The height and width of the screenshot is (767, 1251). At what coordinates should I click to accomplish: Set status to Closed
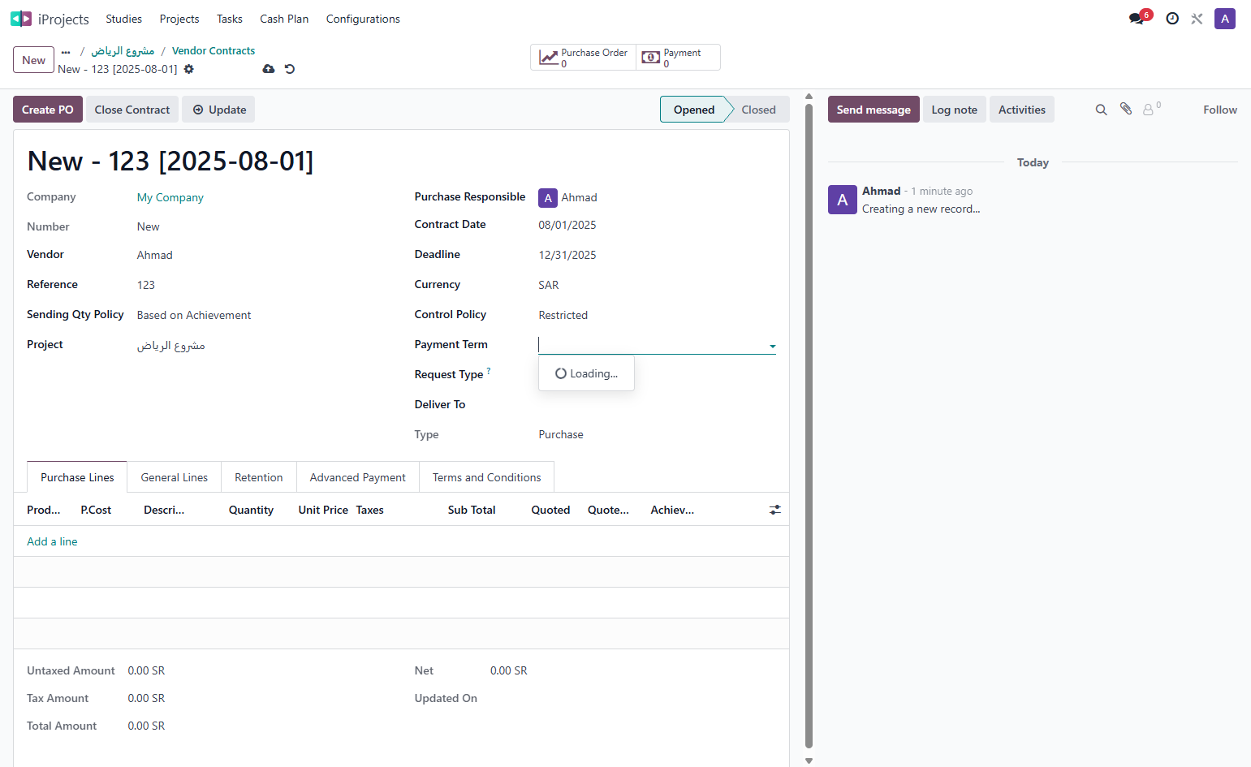pos(758,110)
